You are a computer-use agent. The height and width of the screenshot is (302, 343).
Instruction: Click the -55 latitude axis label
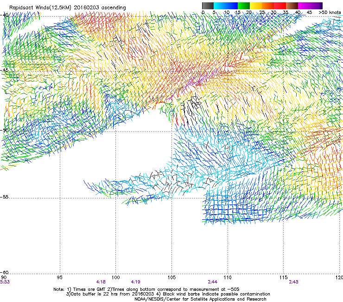point(4,197)
